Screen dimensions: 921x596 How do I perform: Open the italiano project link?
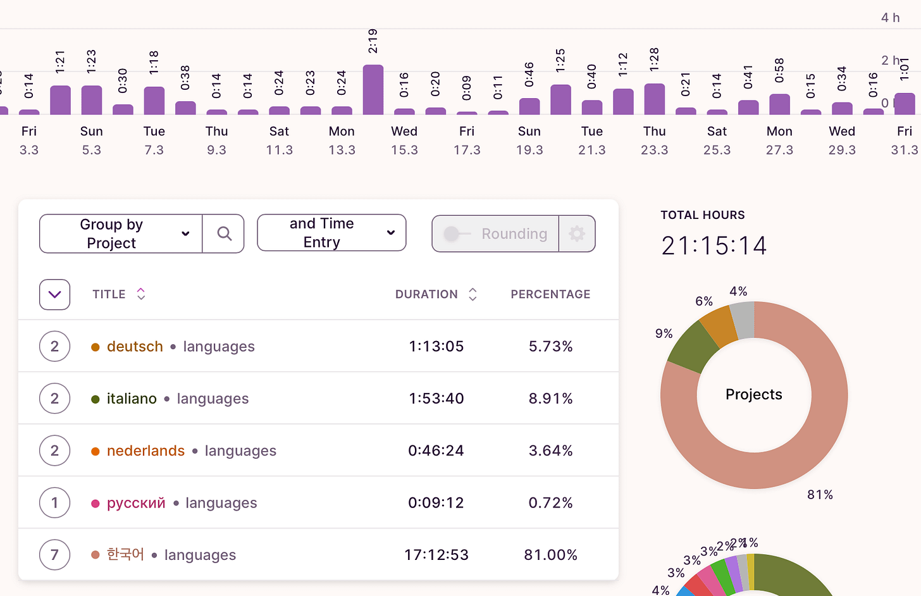[x=132, y=399]
